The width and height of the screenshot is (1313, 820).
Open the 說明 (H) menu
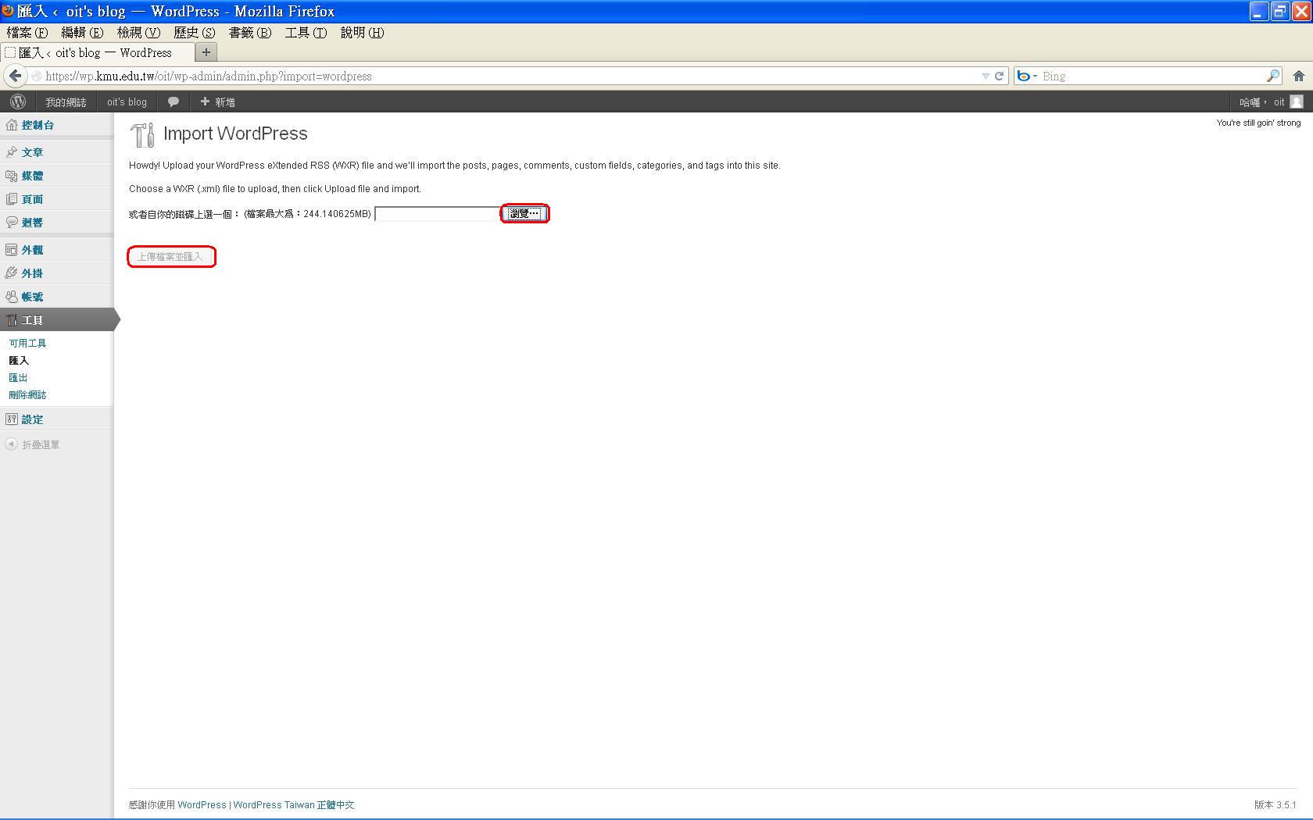(x=362, y=32)
